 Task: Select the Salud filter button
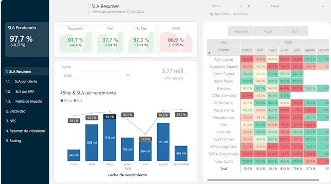[x=294, y=31]
